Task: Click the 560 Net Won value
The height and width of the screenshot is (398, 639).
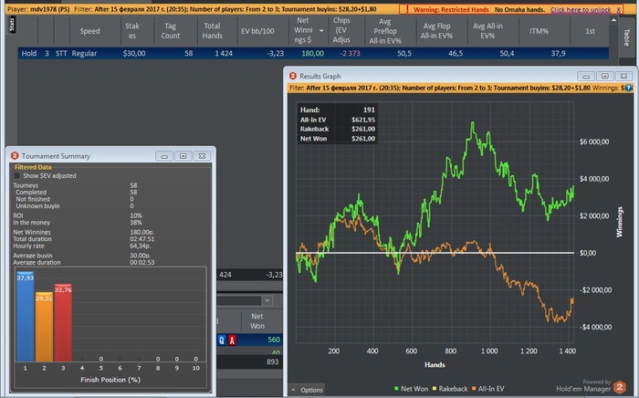Action: (274, 340)
